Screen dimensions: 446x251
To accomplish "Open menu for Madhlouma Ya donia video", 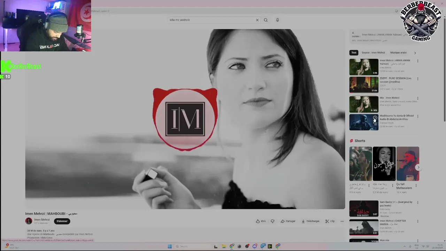I will coord(417,116).
